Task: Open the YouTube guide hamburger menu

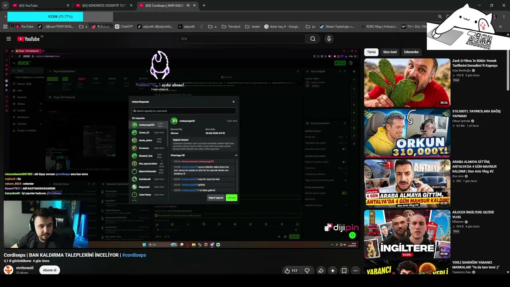Action: coord(8,39)
